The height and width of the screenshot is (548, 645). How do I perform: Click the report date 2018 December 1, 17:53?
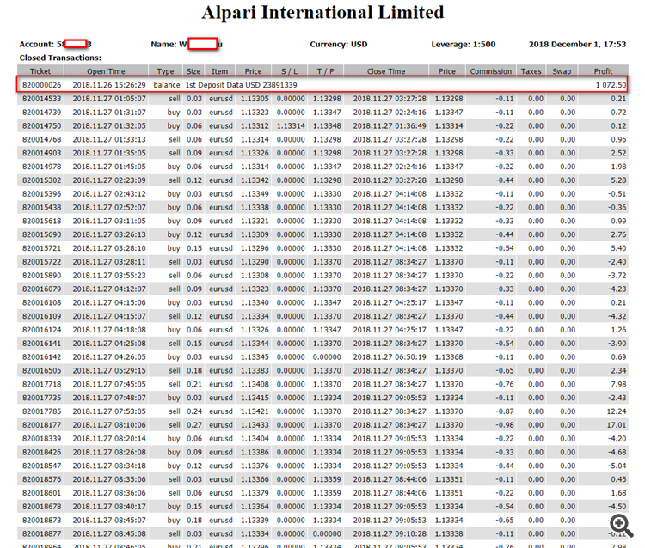[578, 44]
